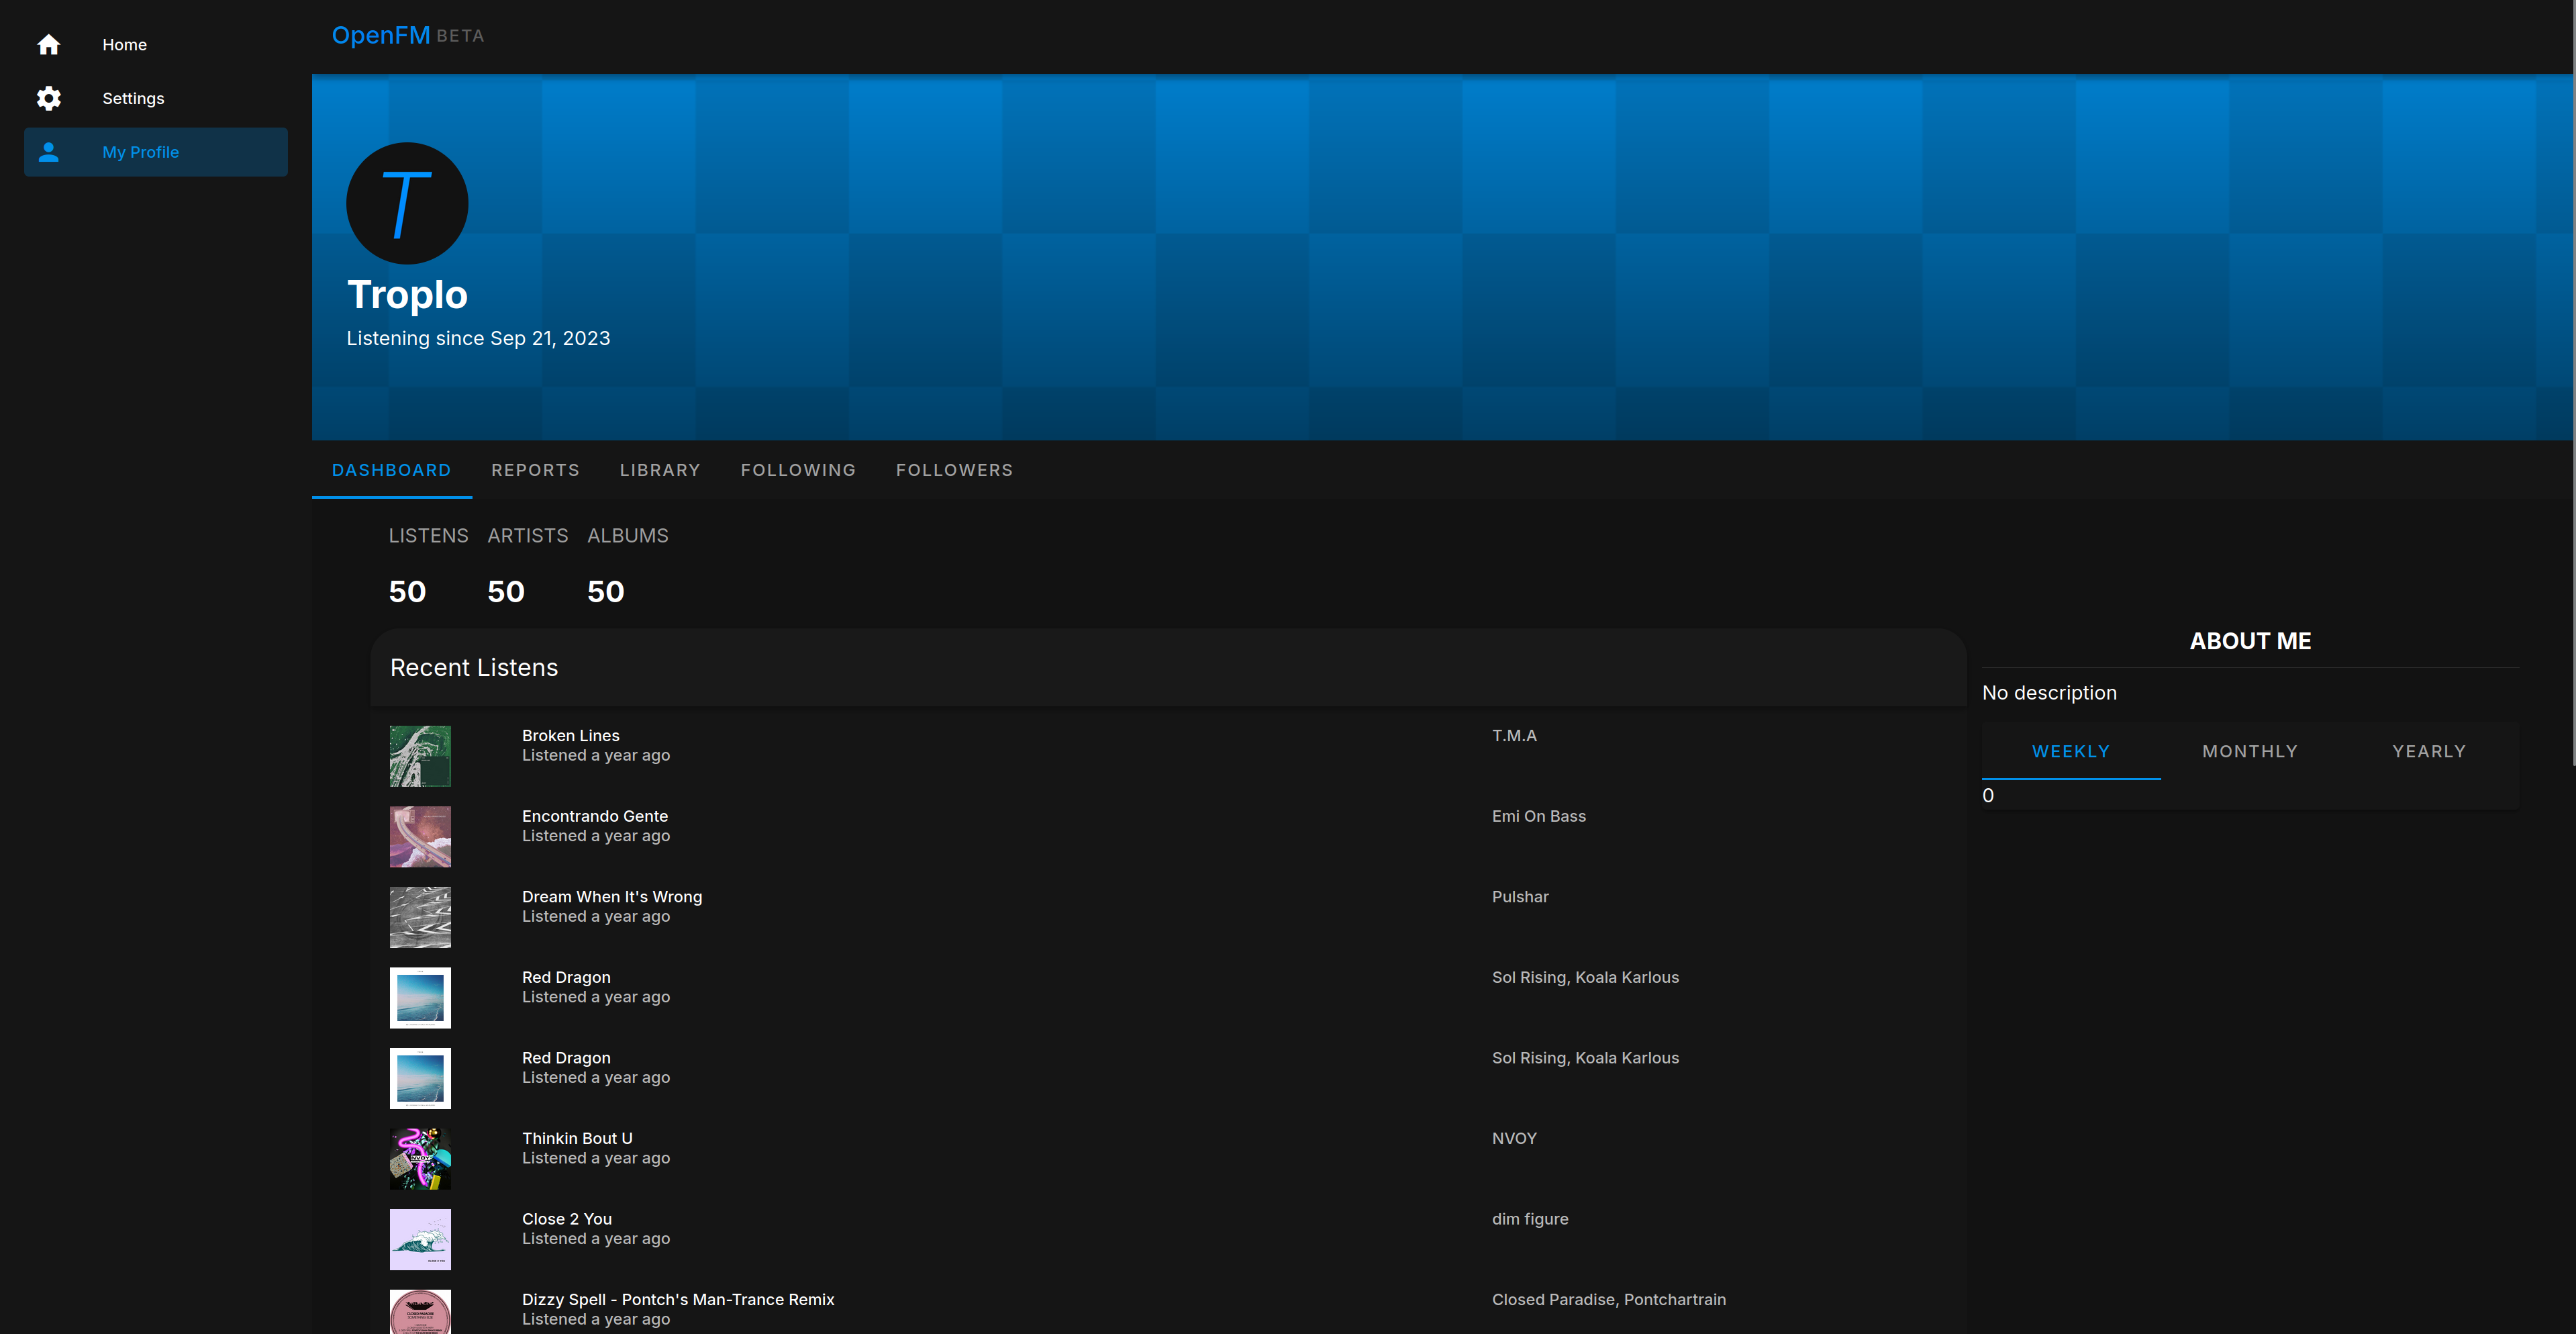
Task: Open the Close 2 You album artwork
Action: (420, 1239)
